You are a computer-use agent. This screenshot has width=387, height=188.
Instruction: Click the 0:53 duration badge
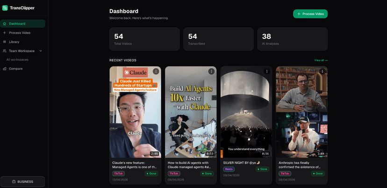click(x=210, y=154)
